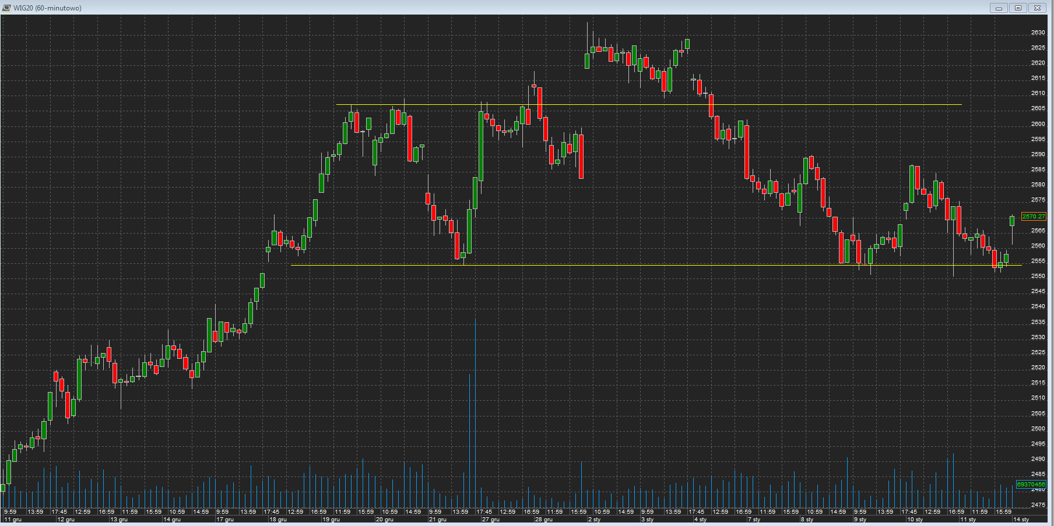Select the current price label 2570.27
This screenshot has width=1054, height=526.
[x=1034, y=217]
